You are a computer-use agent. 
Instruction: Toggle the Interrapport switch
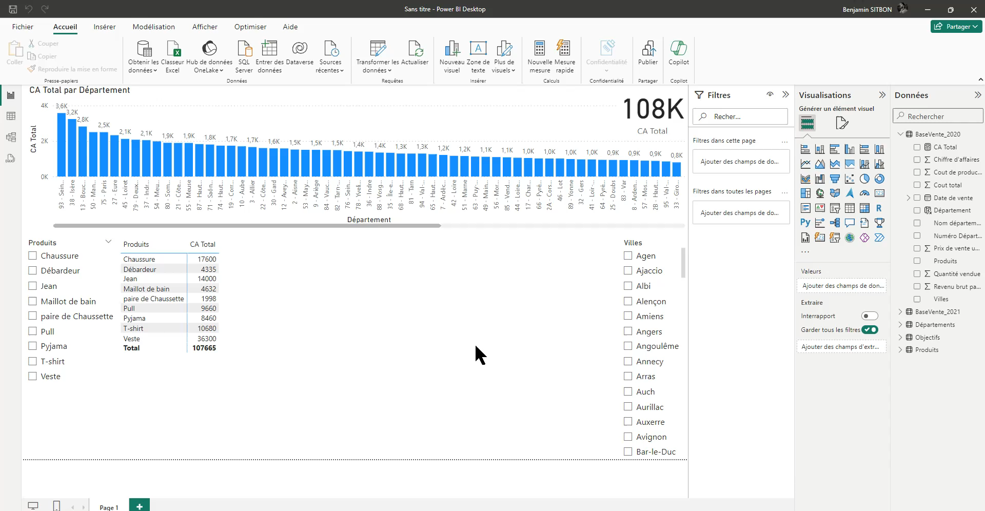870,316
